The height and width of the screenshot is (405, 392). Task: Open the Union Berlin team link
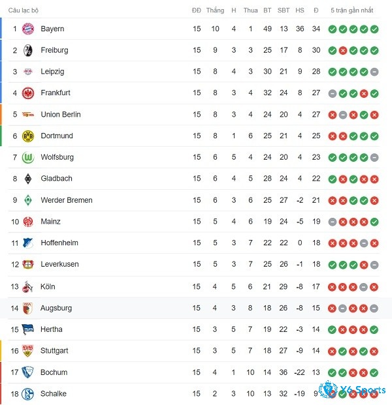point(61,114)
